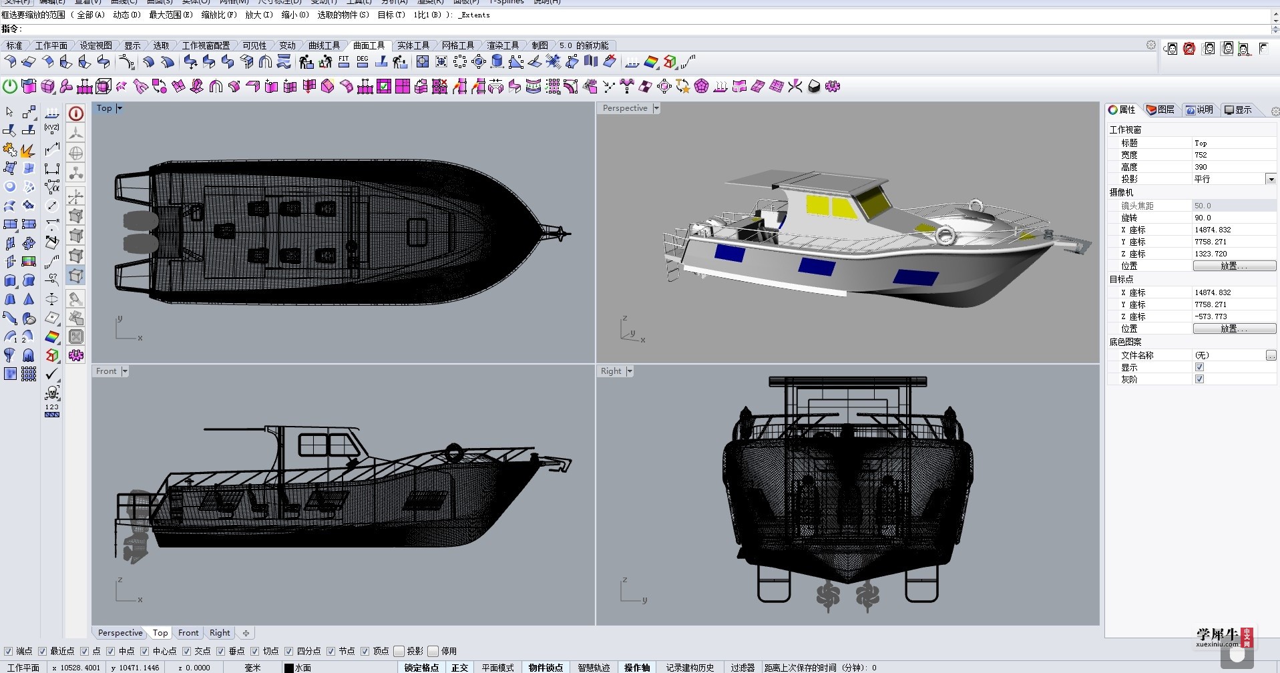The width and height of the screenshot is (1280, 673).
Task: Click the file name browse button
Action: (x=1271, y=355)
